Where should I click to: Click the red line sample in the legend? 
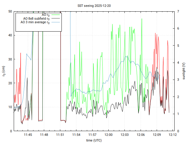click(56, 15)
